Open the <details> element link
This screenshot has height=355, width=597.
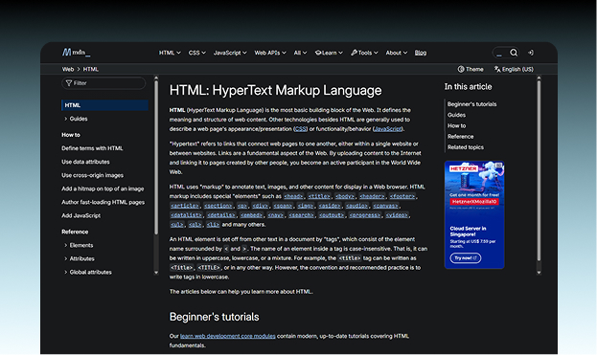point(220,215)
